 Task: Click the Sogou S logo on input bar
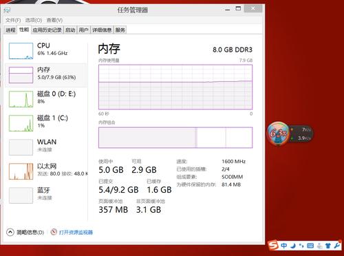tap(273, 245)
